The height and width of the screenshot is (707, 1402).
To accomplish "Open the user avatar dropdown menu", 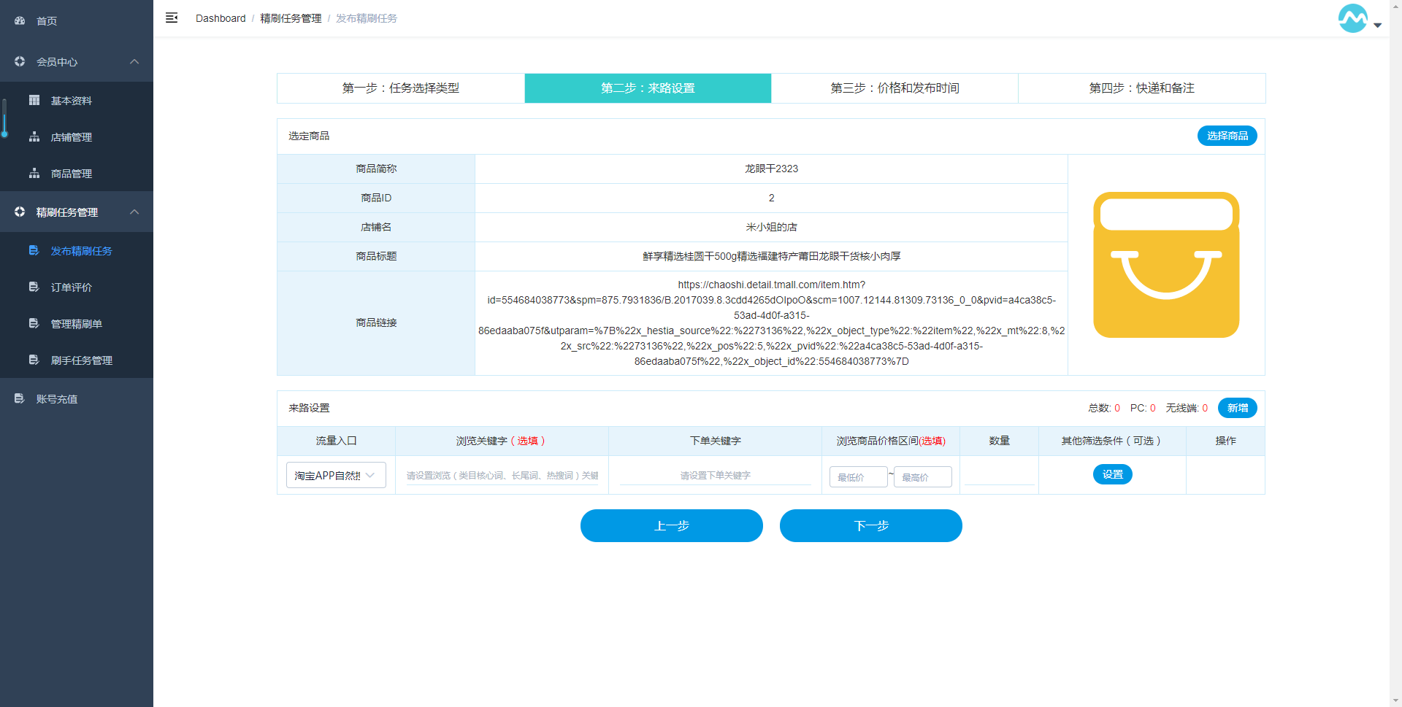I will (1359, 20).
